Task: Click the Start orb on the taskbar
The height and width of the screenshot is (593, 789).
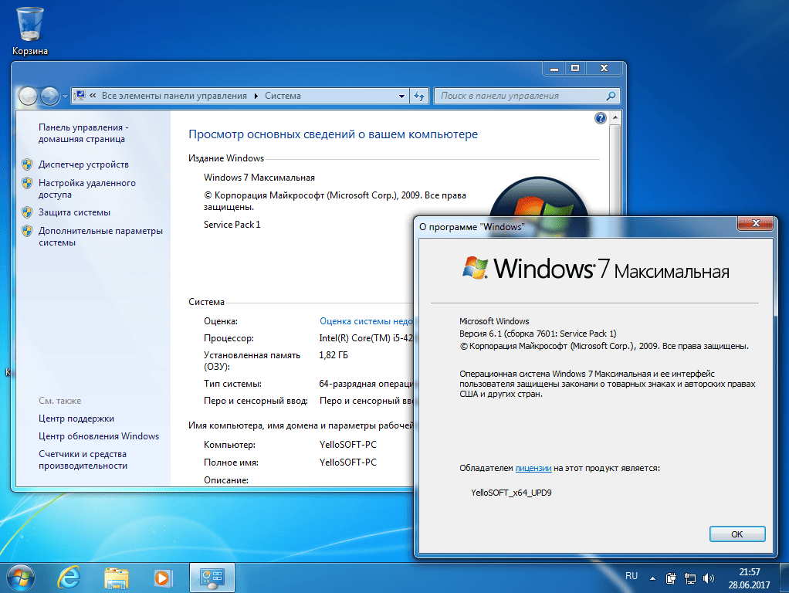Action: (21, 578)
